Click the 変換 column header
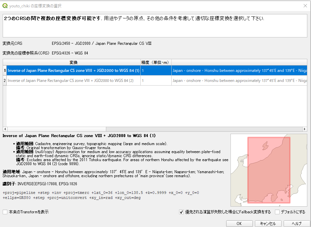This screenshot has height=227, width=311. click(73, 62)
